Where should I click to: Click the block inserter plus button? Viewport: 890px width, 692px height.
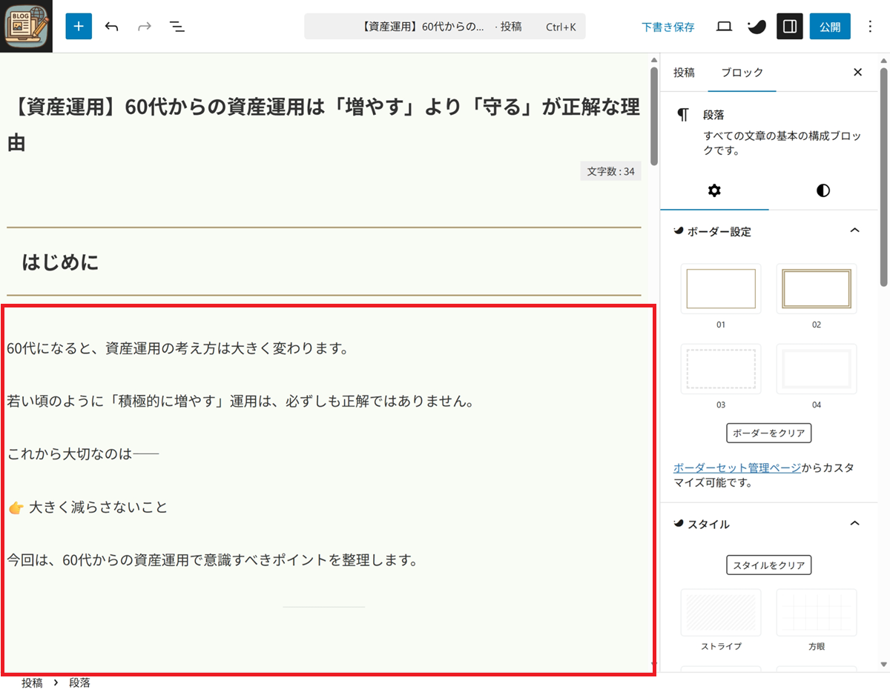79,27
